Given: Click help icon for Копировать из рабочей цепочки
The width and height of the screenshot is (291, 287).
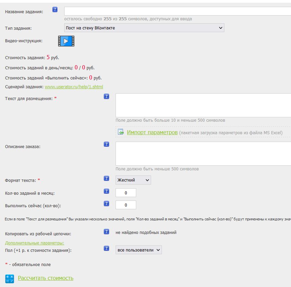Looking at the screenshot, I should [x=106, y=232].
